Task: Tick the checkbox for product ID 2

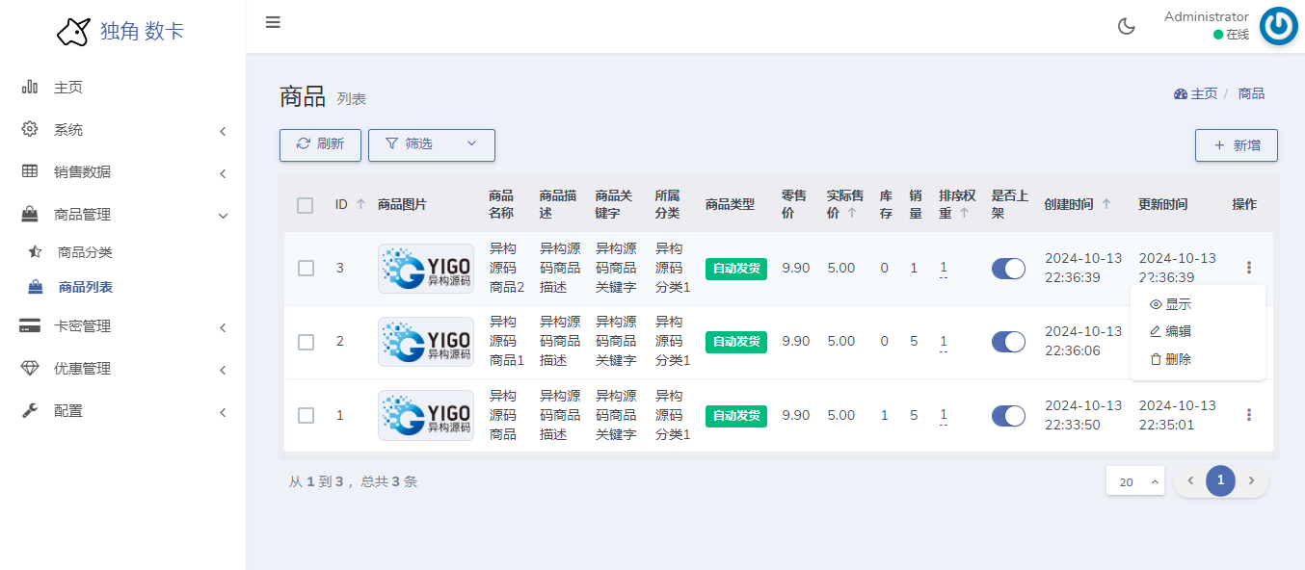Action: click(306, 342)
